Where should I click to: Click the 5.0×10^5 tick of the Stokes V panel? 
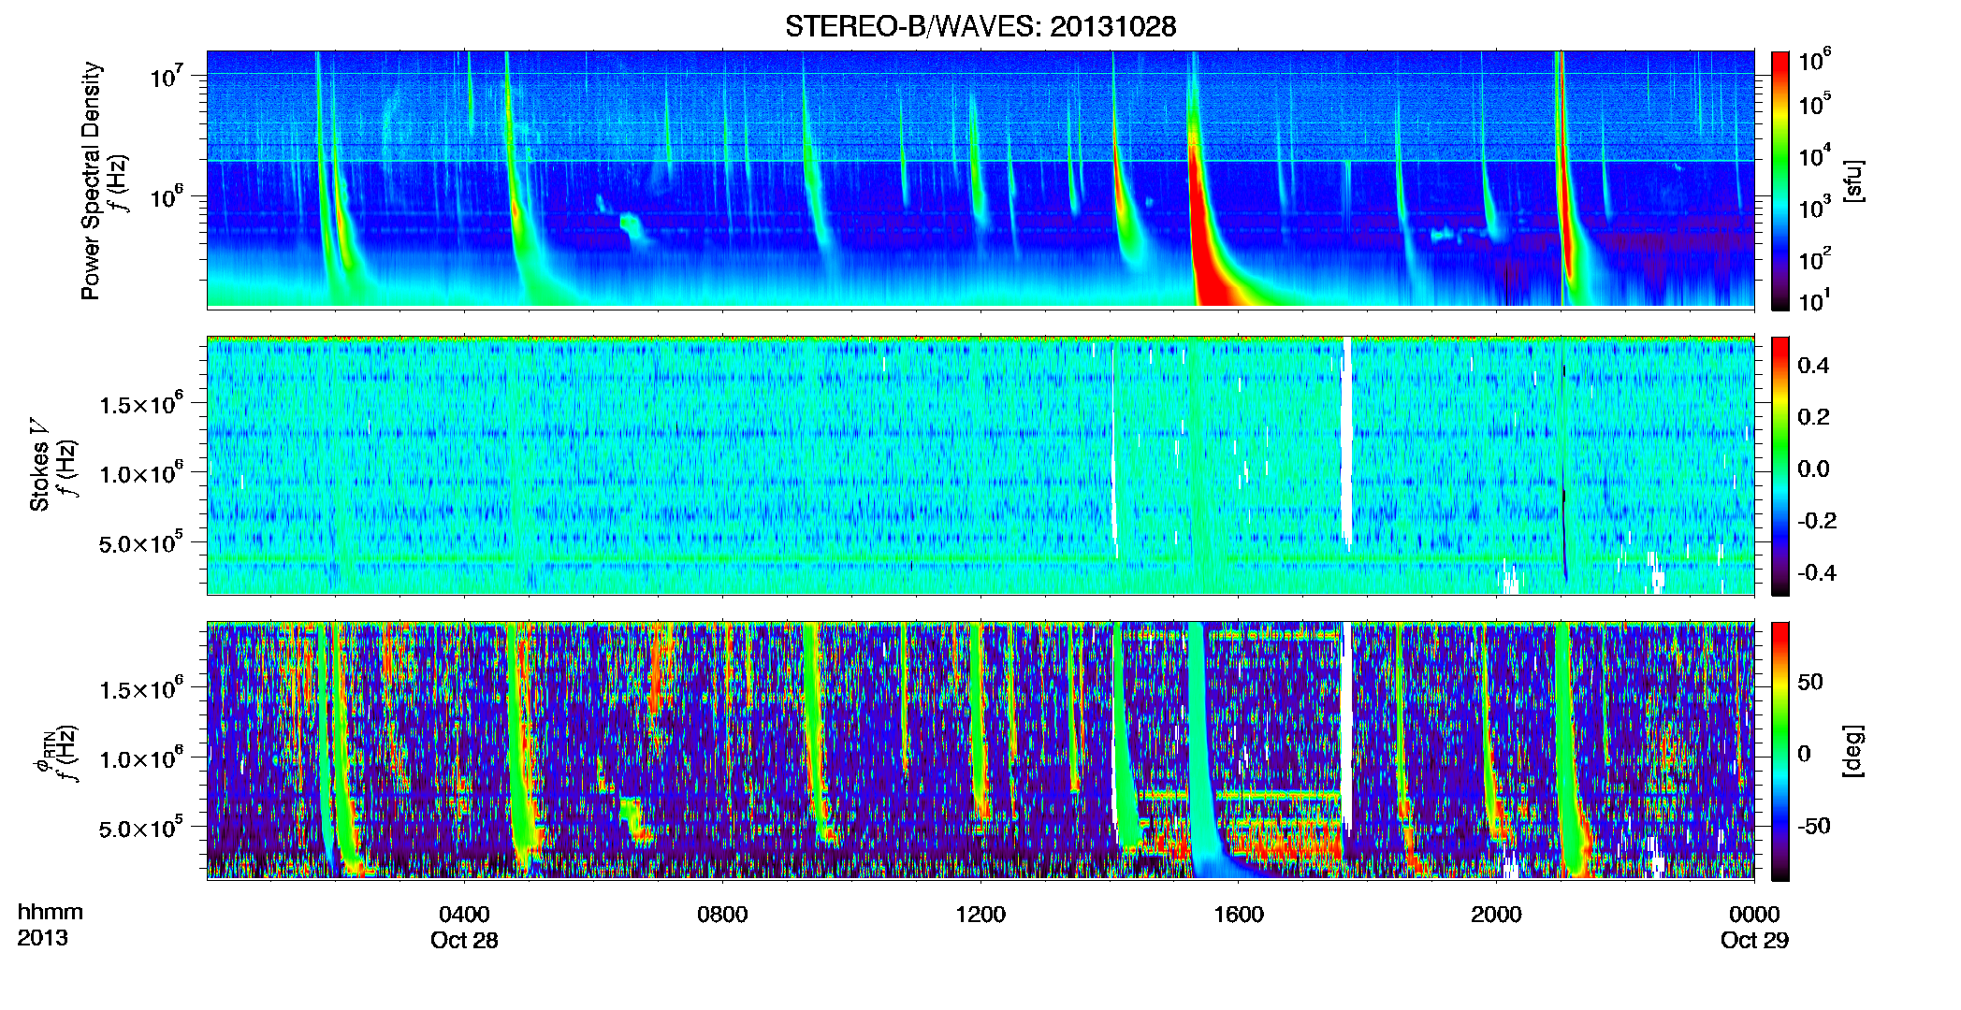[x=140, y=541]
